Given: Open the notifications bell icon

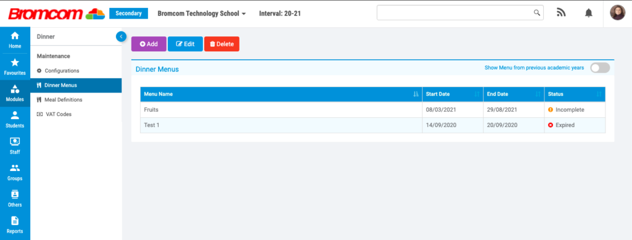Looking at the screenshot, I should tap(589, 13).
